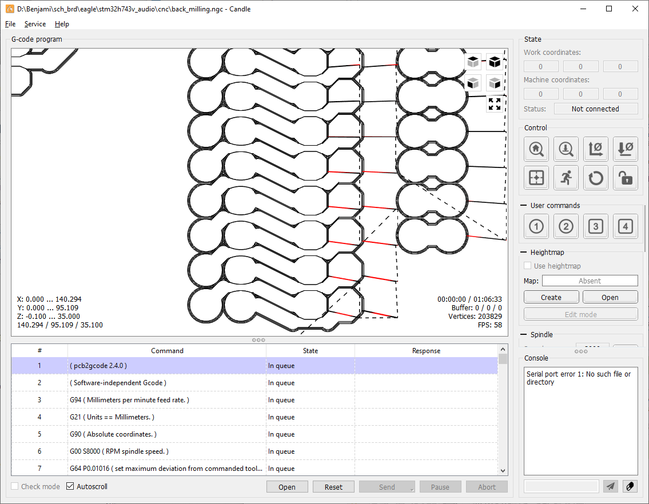This screenshot has height=504, width=649.
Task: Click the Map field showing Absent
Action: pyautogui.click(x=590, y=281)
